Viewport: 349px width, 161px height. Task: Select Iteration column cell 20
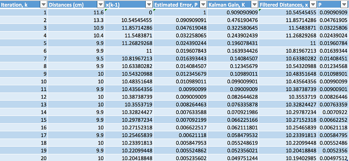[x=24, y=158]
